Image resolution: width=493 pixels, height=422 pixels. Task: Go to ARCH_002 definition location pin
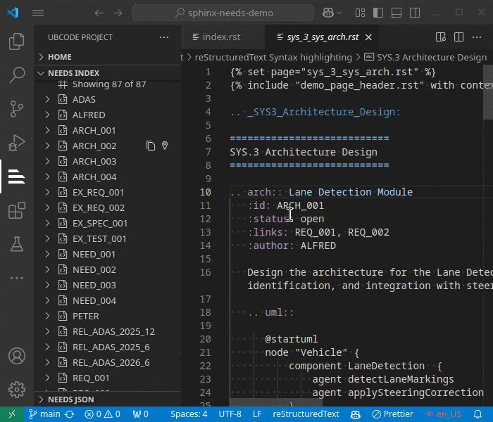[x=165, y=146]
